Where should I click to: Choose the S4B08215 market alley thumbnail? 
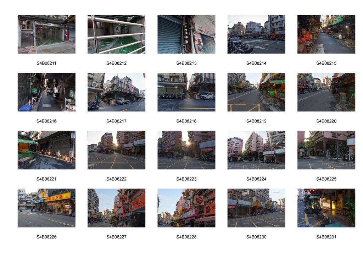[326, 34]
